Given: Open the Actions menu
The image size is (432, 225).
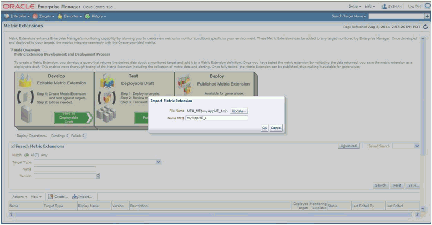Looking at the screenshot, I should click(19, 197).
